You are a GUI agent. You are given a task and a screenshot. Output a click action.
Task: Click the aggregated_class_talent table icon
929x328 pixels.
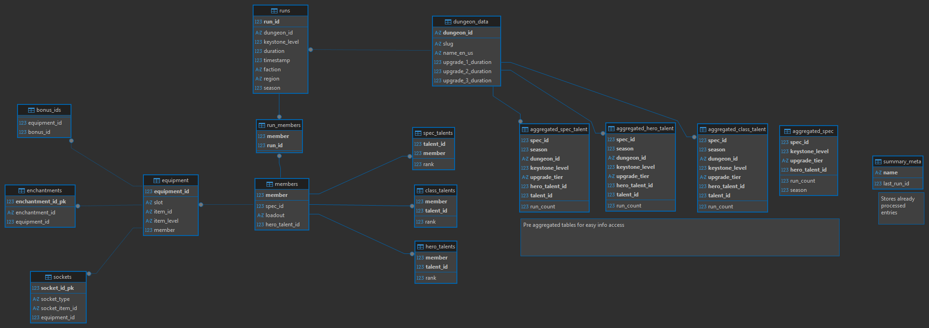(x=703, y=129)
